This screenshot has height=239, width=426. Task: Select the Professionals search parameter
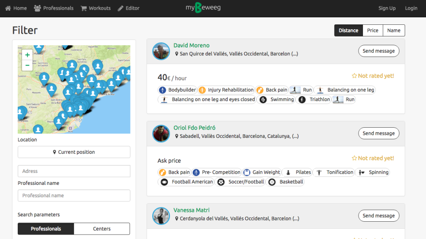(x=46, y=229)
